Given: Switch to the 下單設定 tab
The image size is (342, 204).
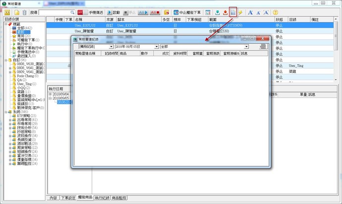Looking at the screenshot, I should (x=68, y=198).
